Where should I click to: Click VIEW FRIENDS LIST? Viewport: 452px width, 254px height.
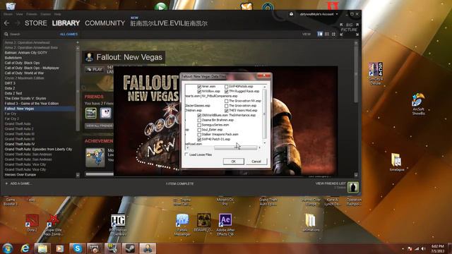(x=331, y=183)
